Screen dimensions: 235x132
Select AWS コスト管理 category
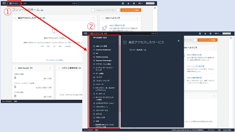pos(100,46)
